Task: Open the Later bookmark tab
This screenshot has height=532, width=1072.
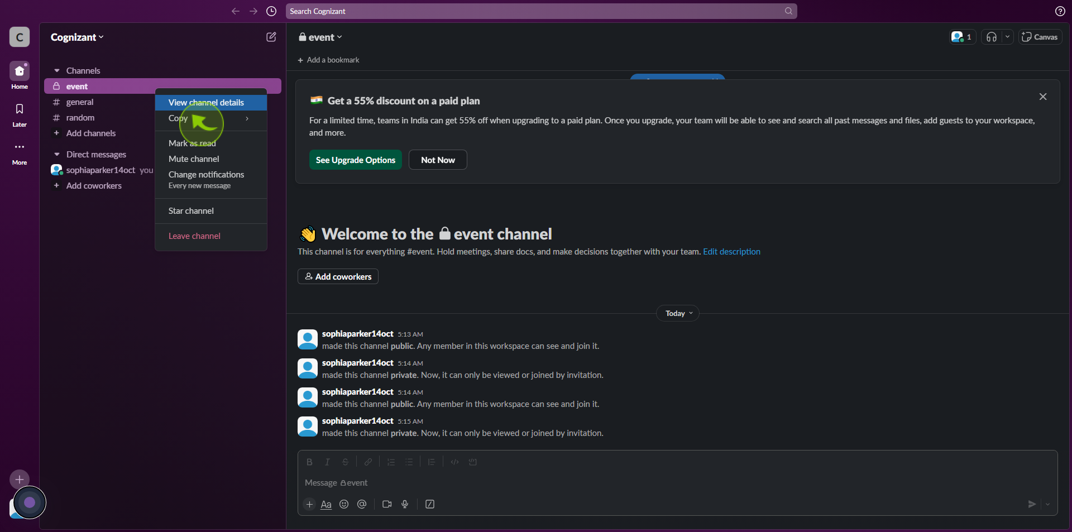Action: tap(20, 114)
